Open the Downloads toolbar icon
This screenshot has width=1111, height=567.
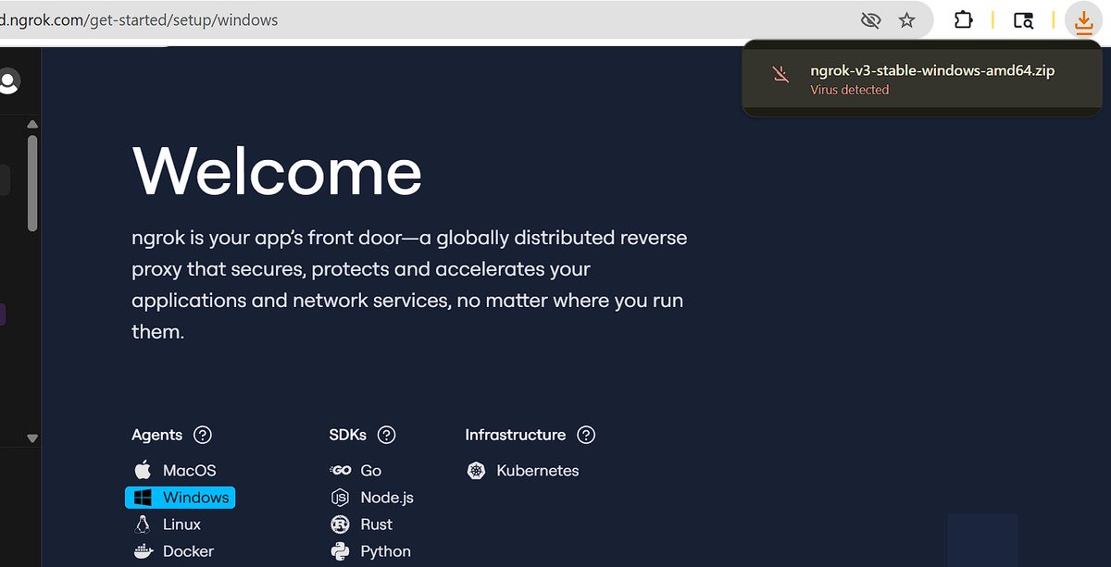point(1083,19)
